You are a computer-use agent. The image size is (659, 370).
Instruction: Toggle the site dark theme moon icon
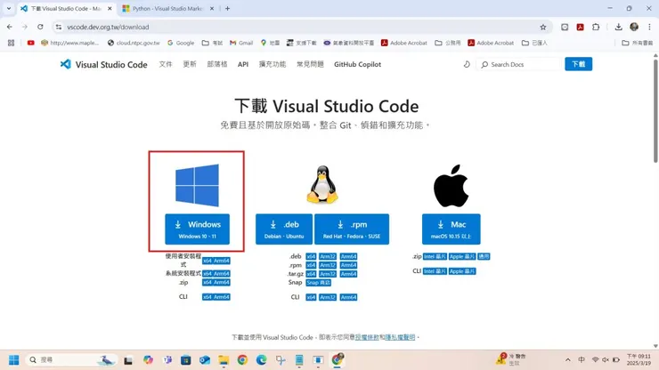tap(467, 64)
